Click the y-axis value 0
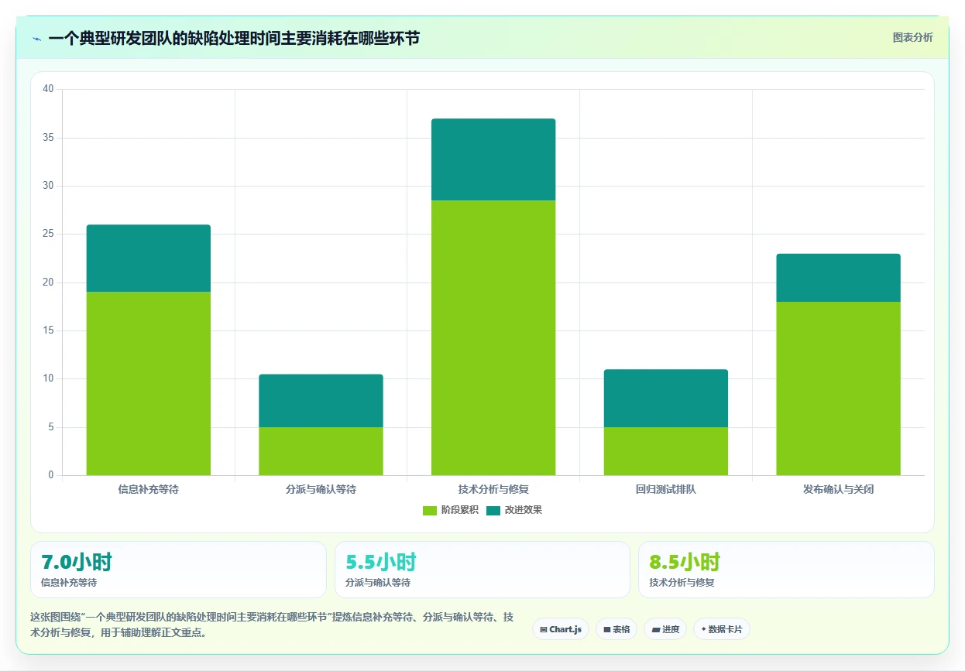The image size is (965, 671). click(51, 475)
